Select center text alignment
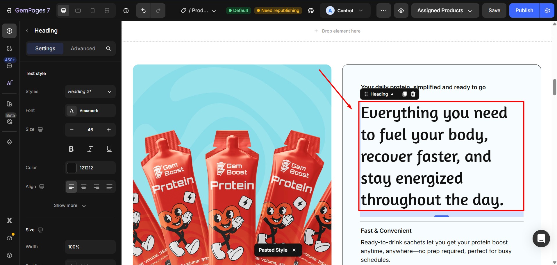 click(84, 187)
